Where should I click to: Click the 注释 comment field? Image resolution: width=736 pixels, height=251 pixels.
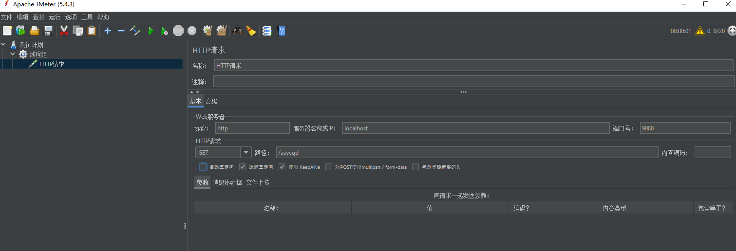click(473, 81)
